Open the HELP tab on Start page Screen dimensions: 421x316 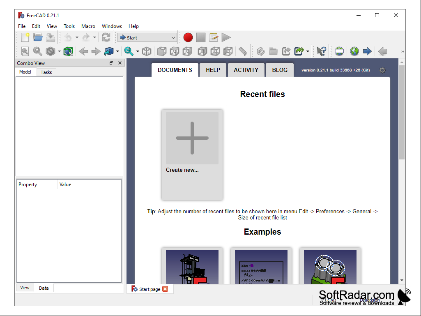click(213, 70)
